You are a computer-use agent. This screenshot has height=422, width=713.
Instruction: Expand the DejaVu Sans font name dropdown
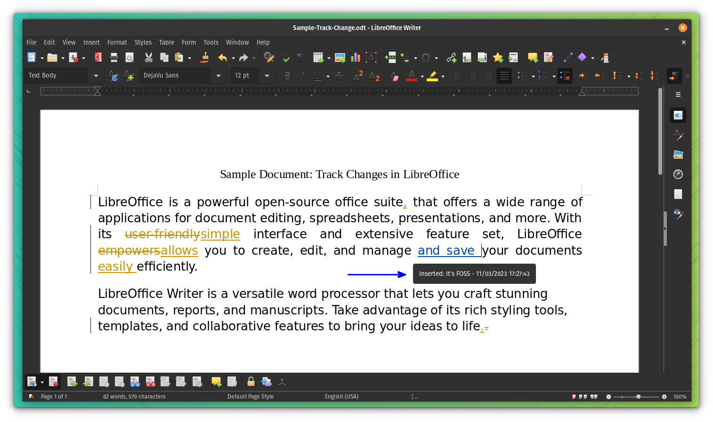tap(219, 75)
